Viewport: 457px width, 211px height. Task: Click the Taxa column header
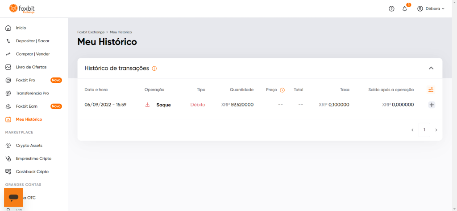click(x=345, y=90)
